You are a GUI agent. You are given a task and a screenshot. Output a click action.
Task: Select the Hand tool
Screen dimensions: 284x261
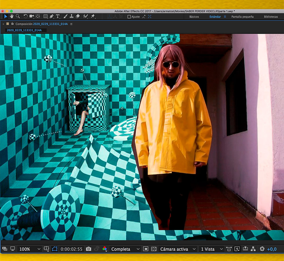click(x=12, y=17)
